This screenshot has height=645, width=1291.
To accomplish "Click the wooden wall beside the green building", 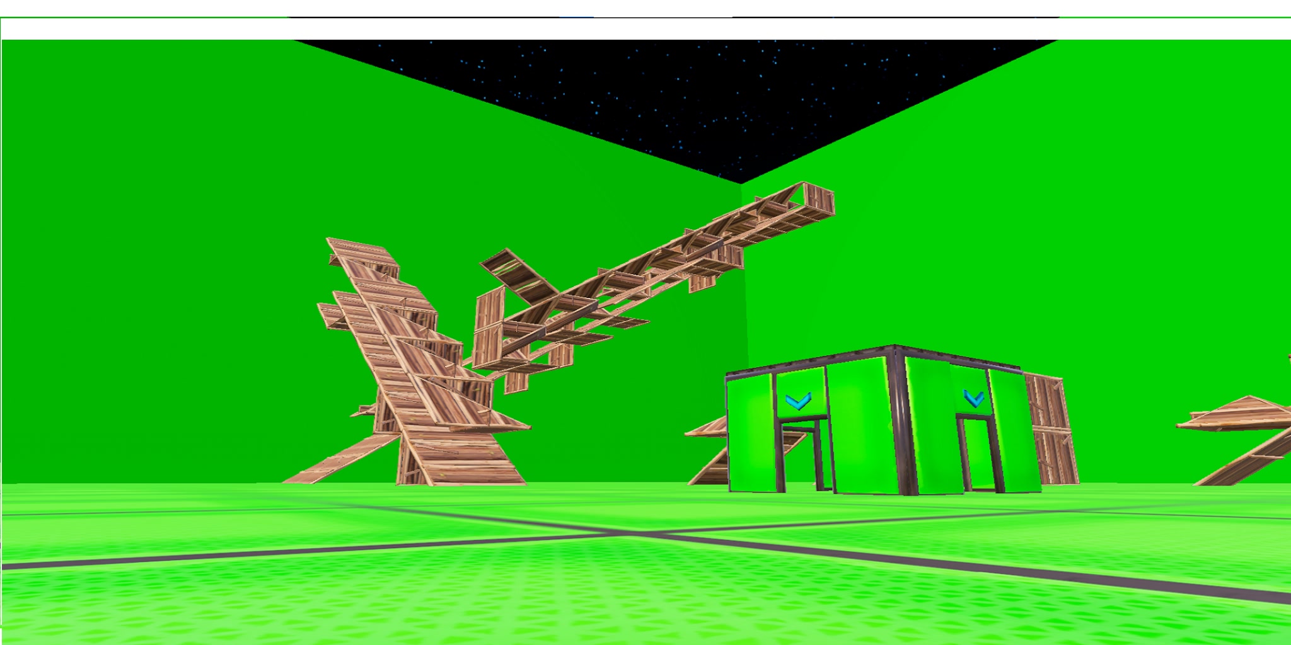I will (x=1051, y=430).
